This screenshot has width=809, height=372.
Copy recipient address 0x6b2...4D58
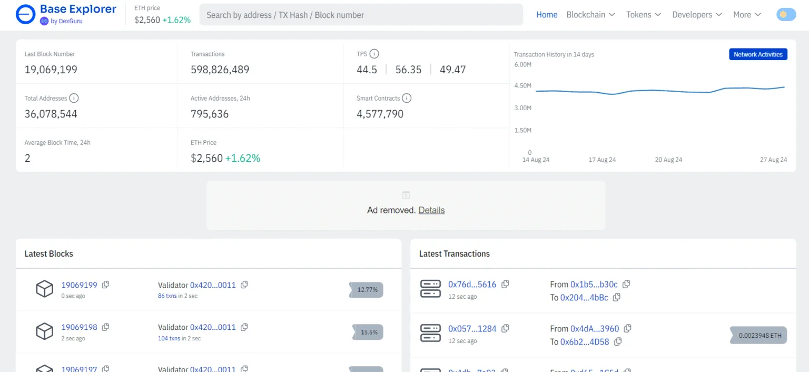pyautogui.click(x=618, y=341)
